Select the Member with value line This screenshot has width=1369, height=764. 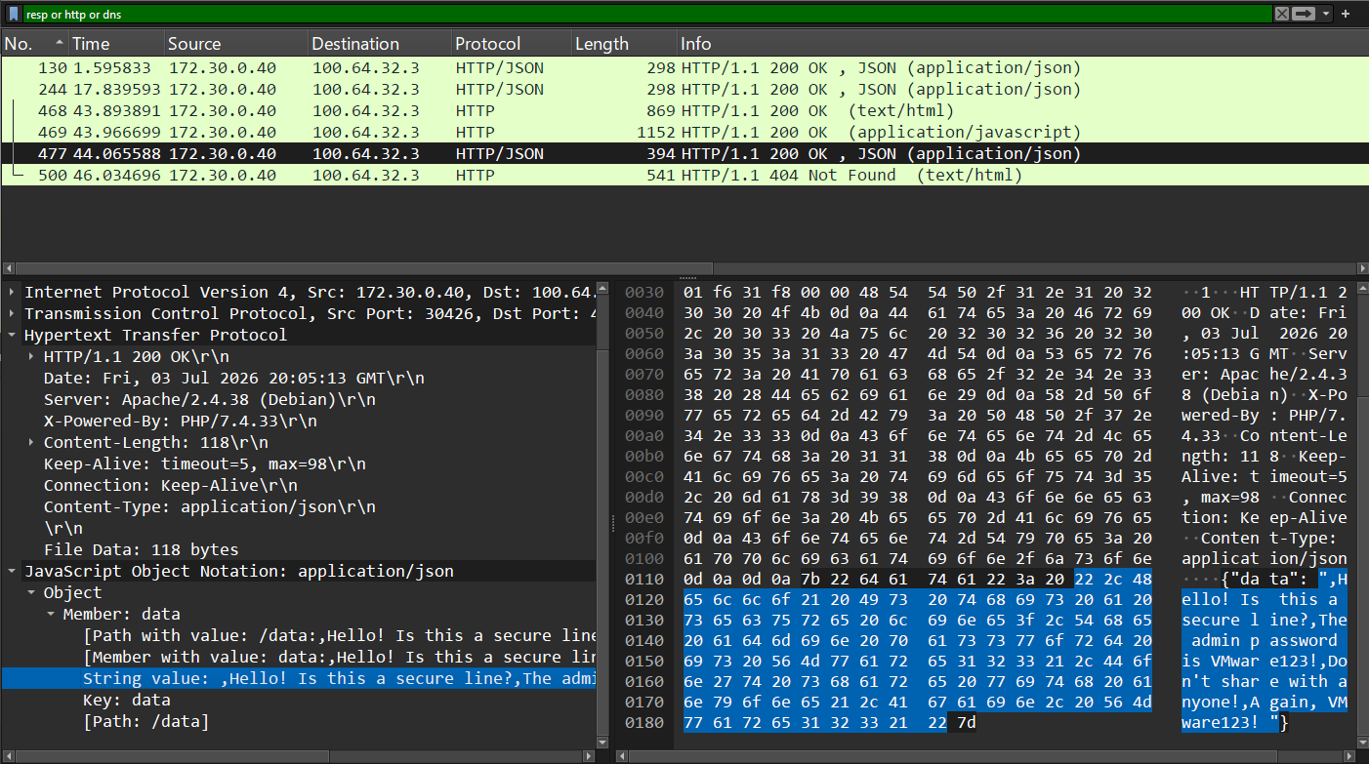click(x=339, y=657)
